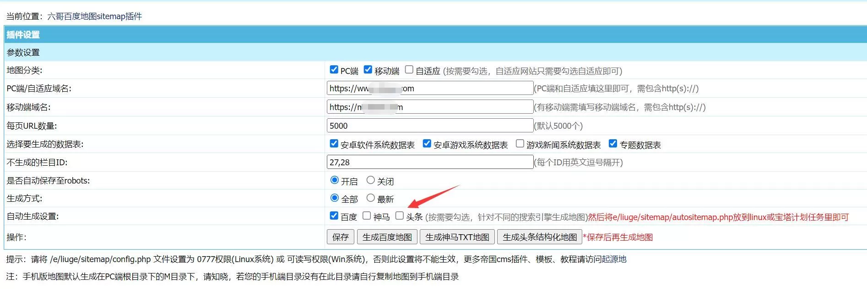Image resolution: width=867 pixels, height=289 pixels.
Task: Click the 移动端域名 label
Action: 28,107
